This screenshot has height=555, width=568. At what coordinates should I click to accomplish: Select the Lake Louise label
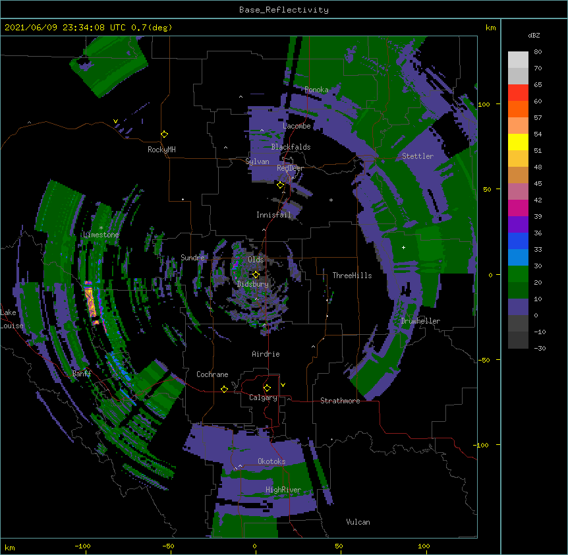click(x=12, y=319)
